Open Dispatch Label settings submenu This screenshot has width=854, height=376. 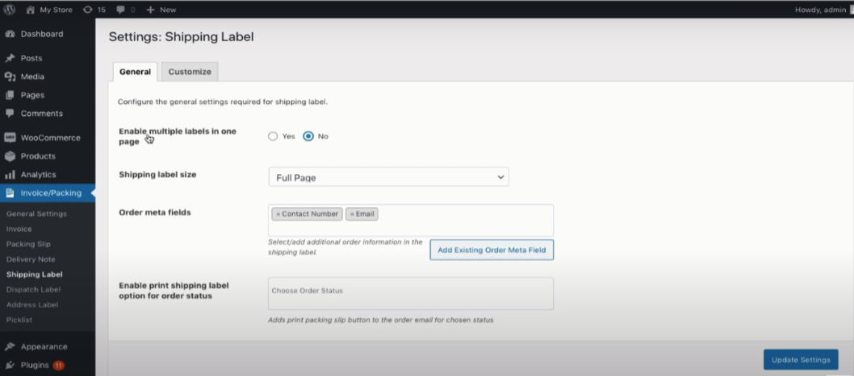click(x=32, y=289)
